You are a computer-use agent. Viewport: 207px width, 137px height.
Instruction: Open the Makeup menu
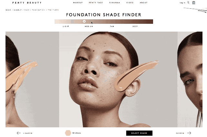tap(78, 3)
